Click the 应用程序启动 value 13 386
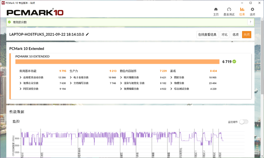The height and width of the screenshot is (158, 264). (x=62, y=77)
